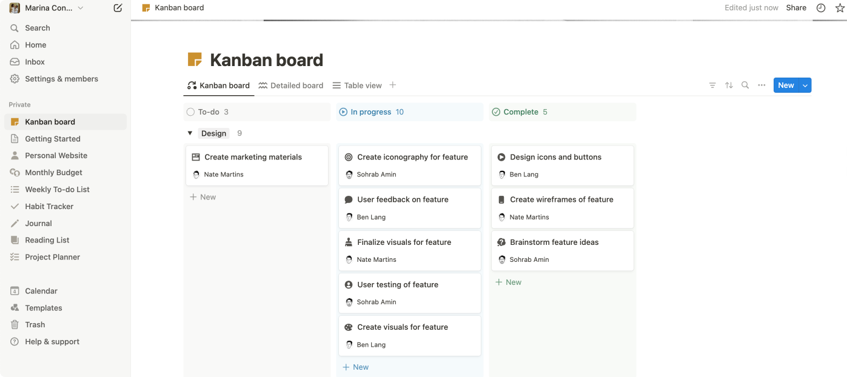Click the Trash bin icon
This screenshot has width=847, height=377.
(x=15, y=325)
